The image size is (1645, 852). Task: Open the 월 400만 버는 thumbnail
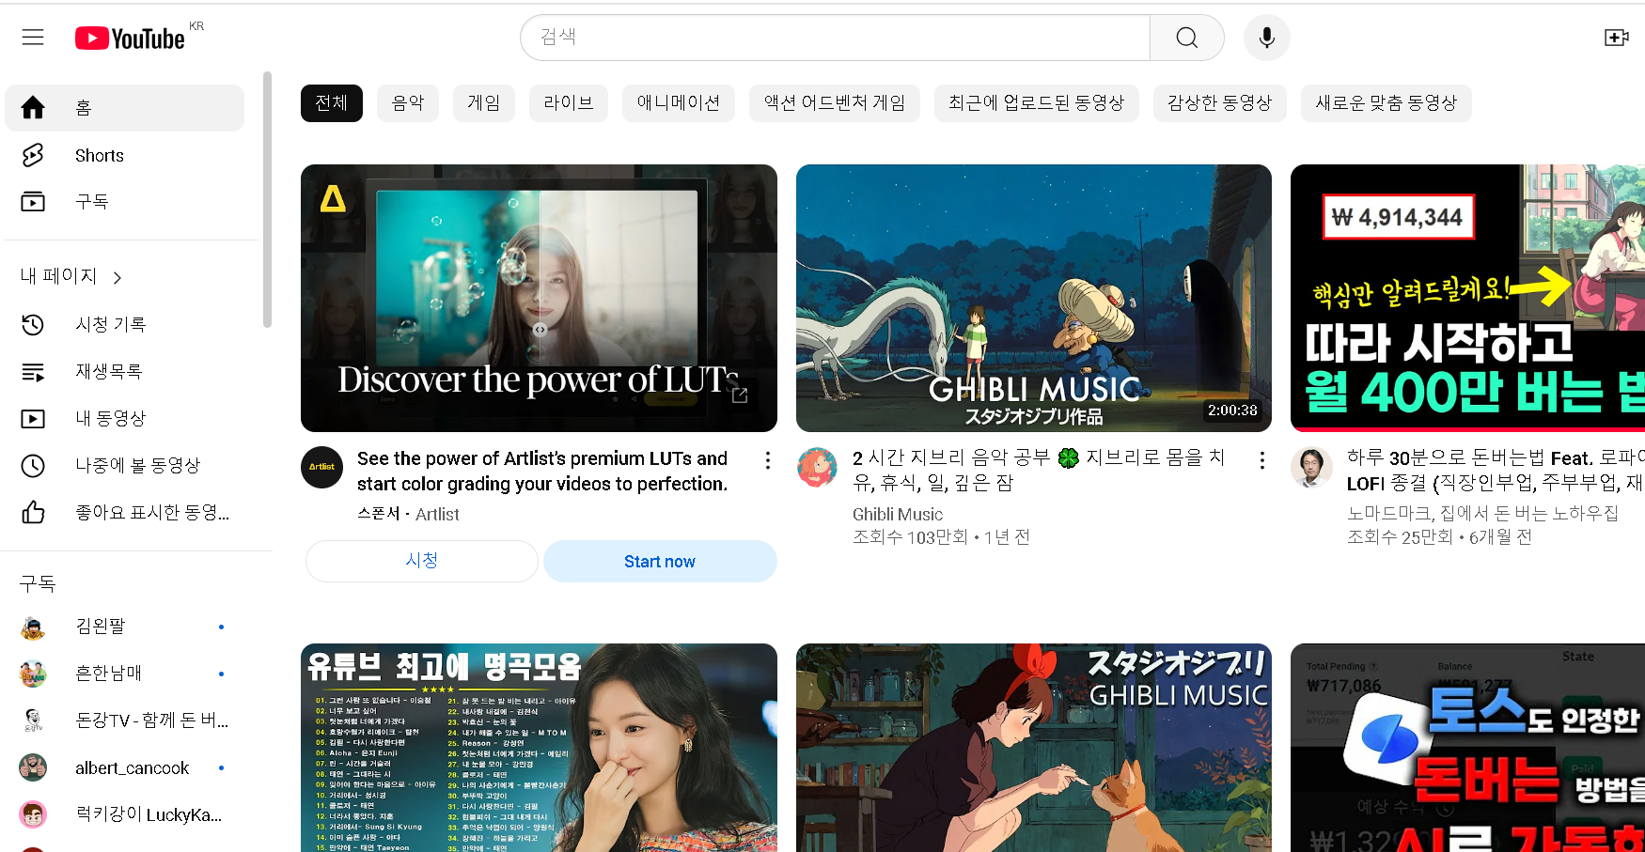click(1468, 299)
